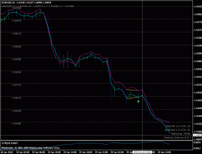Click the EURUSD 2 X ATR: 53 label
The image size is (202, 154).
click(177, 130)
